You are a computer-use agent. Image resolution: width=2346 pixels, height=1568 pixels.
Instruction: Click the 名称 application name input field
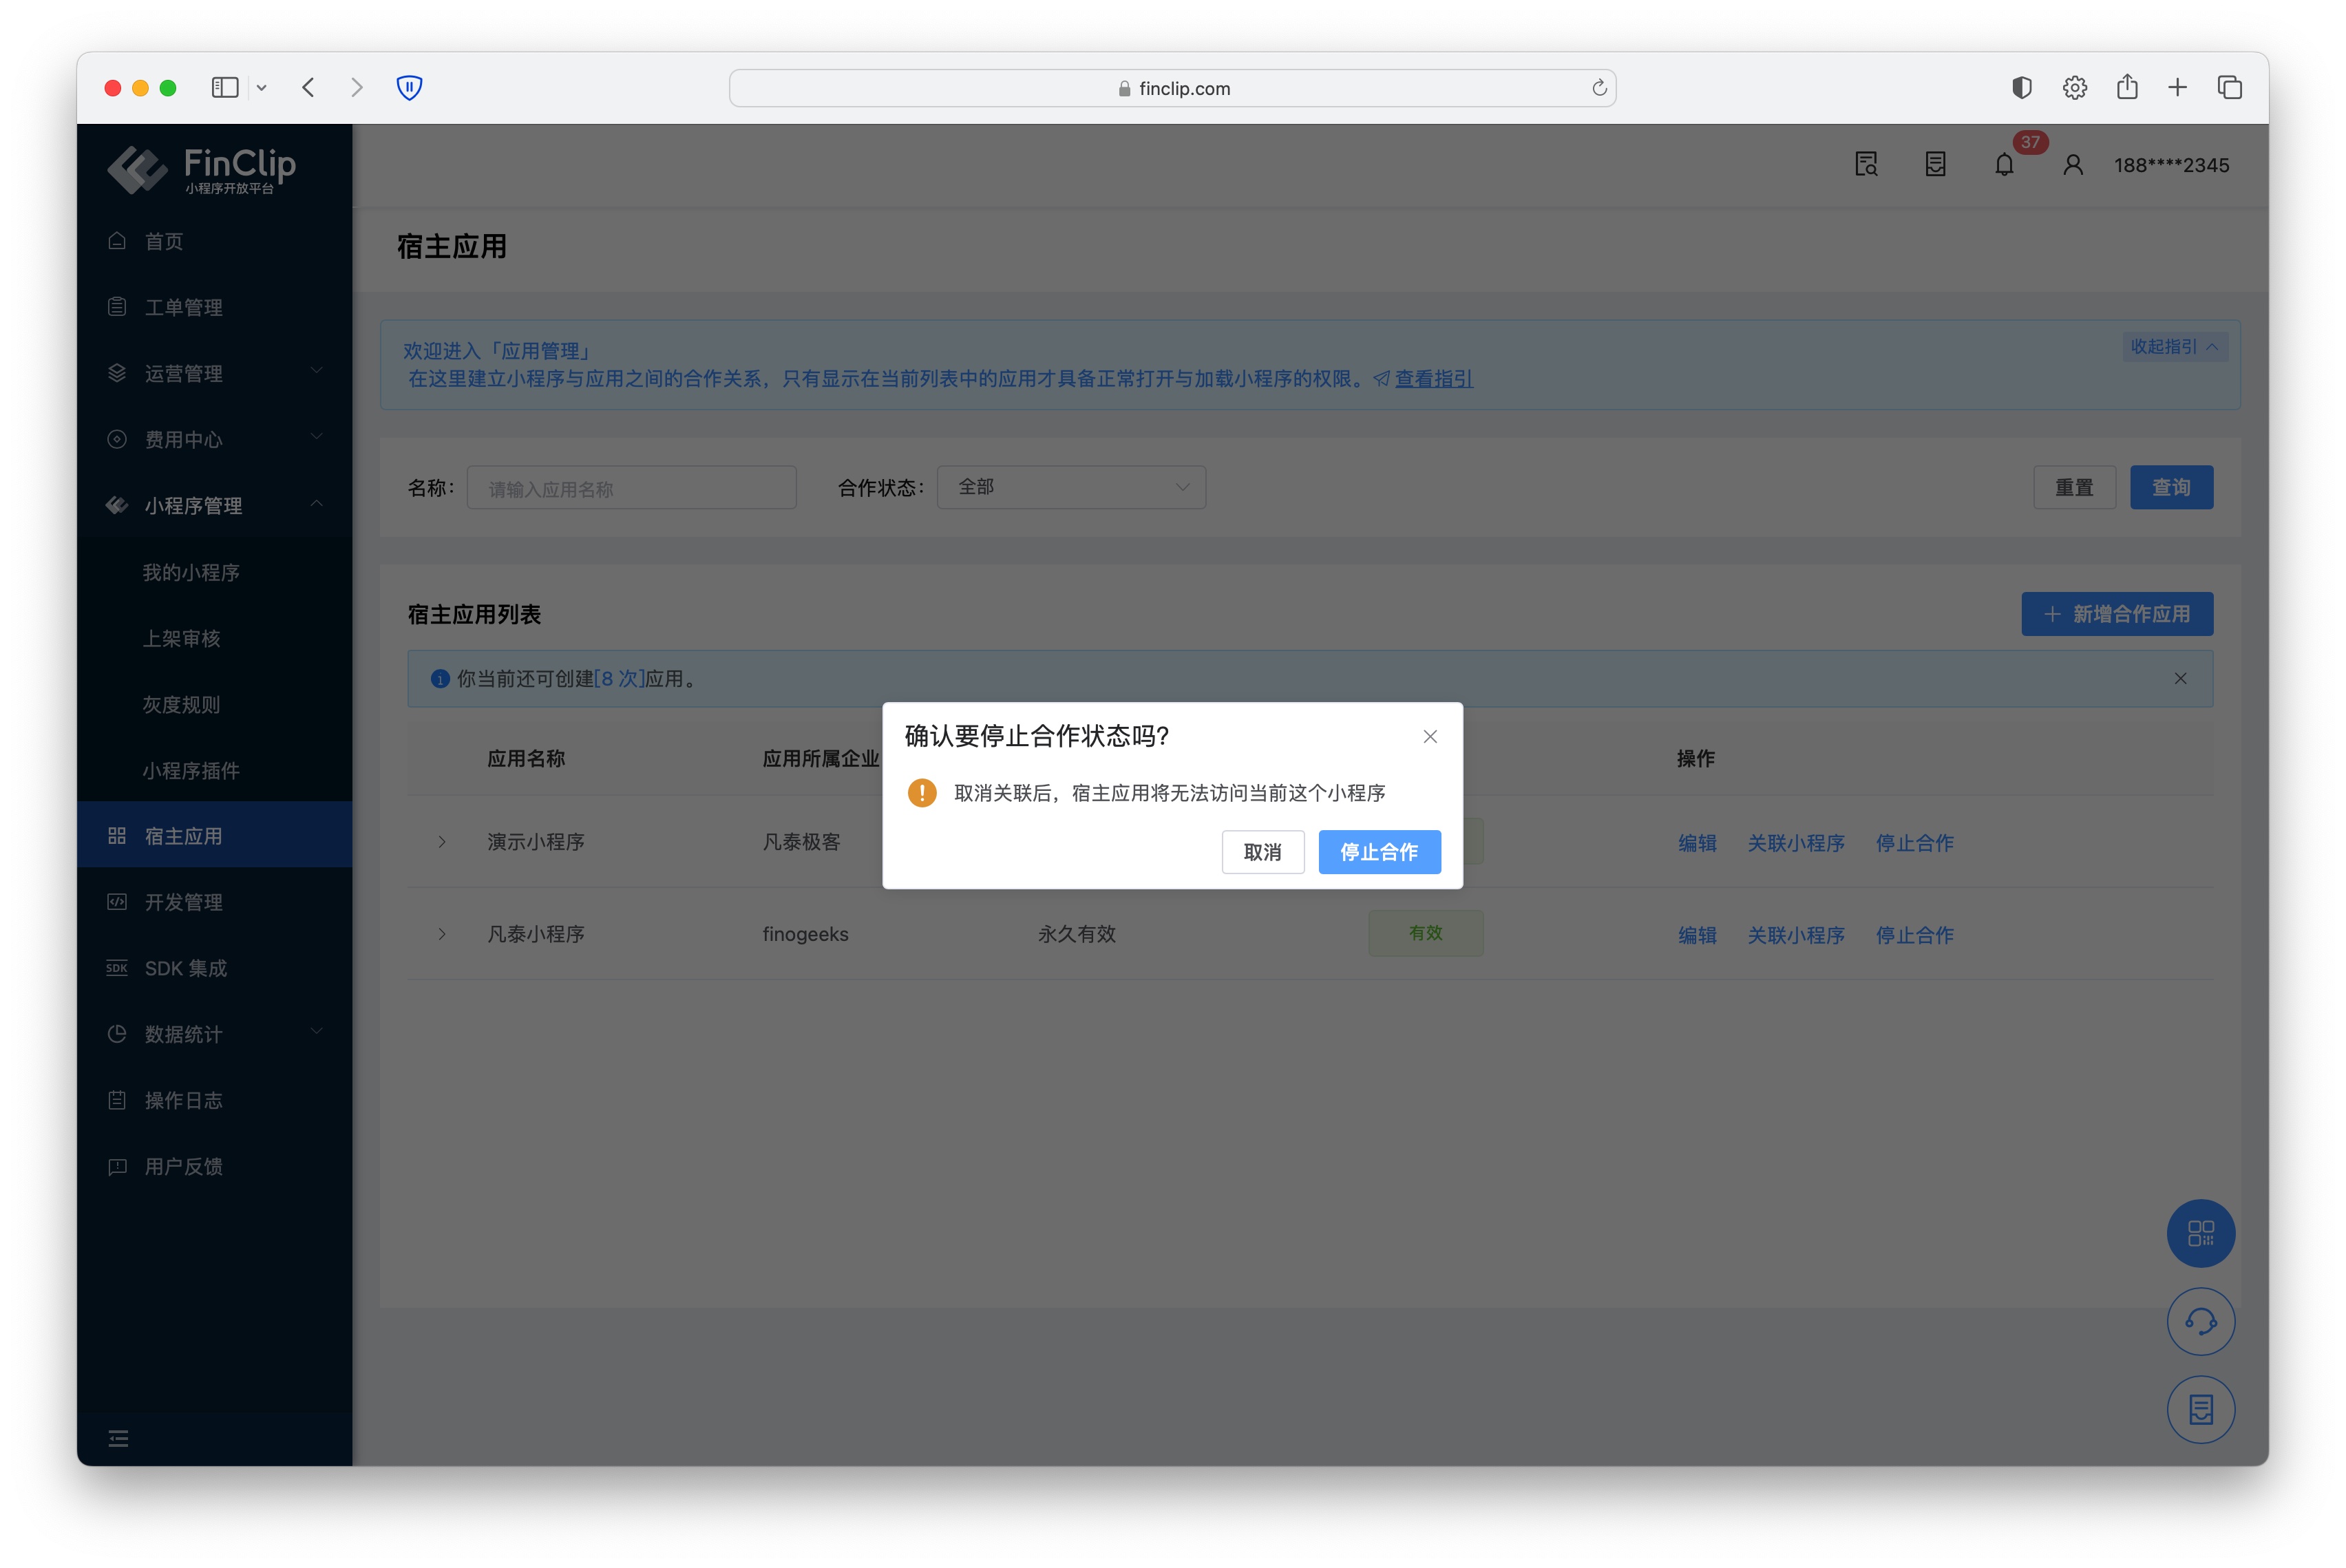coord(631,488)
